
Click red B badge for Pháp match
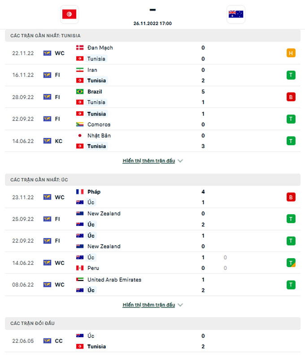coord(291,197)
